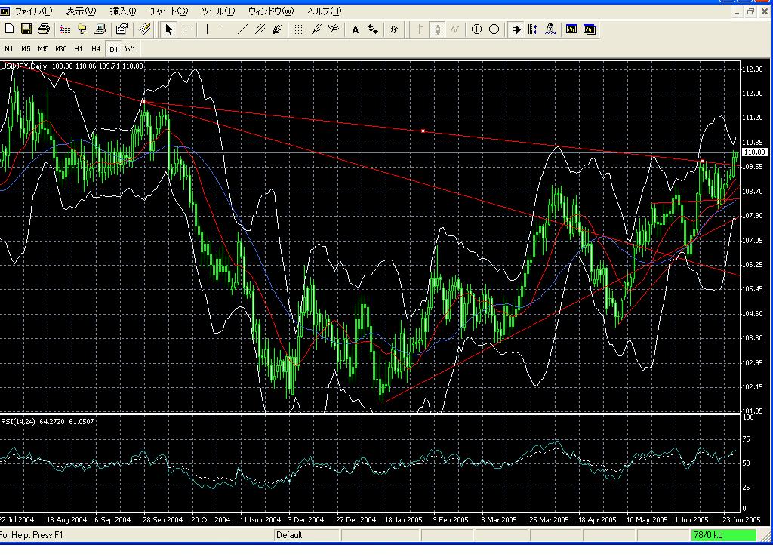Screen dimensions: 773x557
Task: Choose the diagonal Trendline drawing tool
Action: (242, 29)
